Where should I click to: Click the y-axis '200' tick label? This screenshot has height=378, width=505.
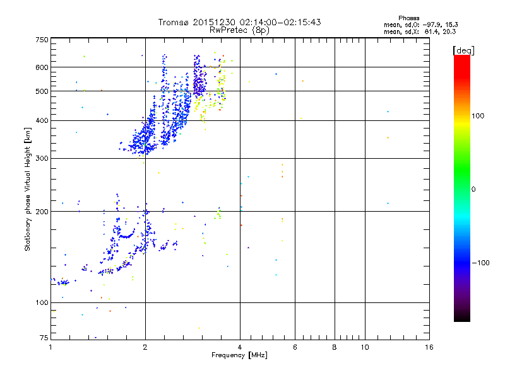42,212
